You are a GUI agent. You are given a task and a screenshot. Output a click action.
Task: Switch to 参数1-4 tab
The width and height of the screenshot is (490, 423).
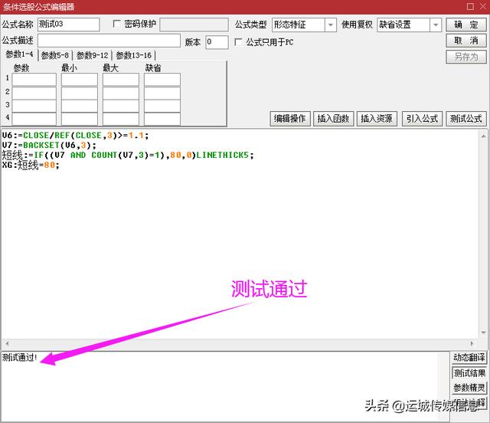[x=19, y=54]
